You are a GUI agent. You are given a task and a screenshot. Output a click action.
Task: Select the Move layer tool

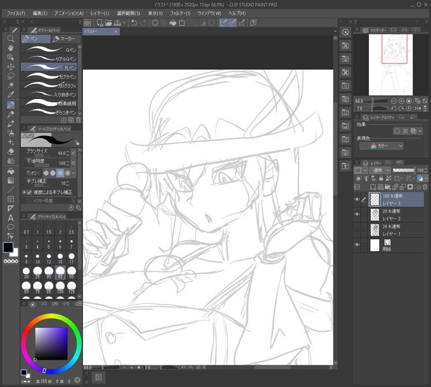10,67
